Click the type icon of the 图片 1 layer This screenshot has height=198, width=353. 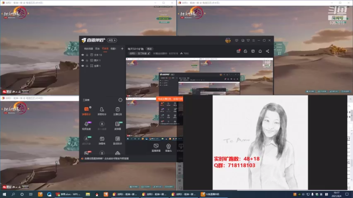92,60
